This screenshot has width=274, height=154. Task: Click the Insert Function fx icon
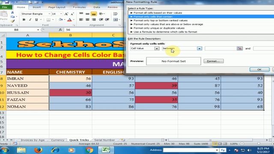point(60,30)
